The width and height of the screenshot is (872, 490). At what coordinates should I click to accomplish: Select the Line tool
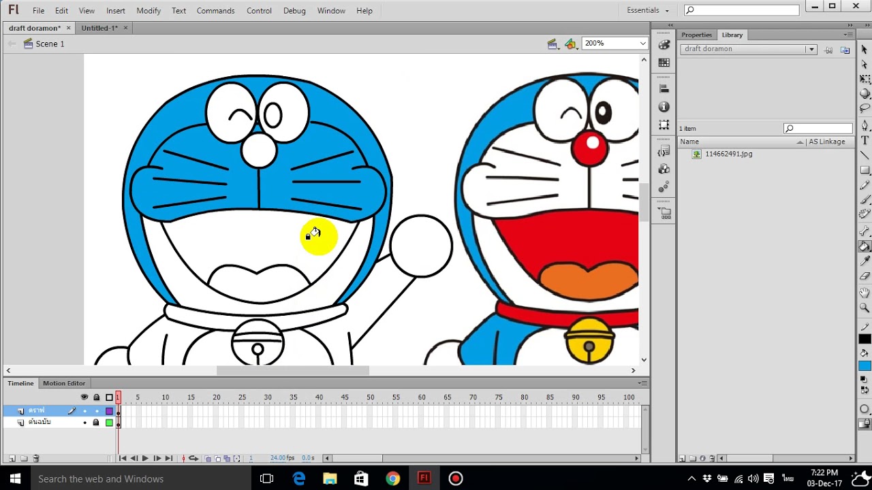pos(865,155)
